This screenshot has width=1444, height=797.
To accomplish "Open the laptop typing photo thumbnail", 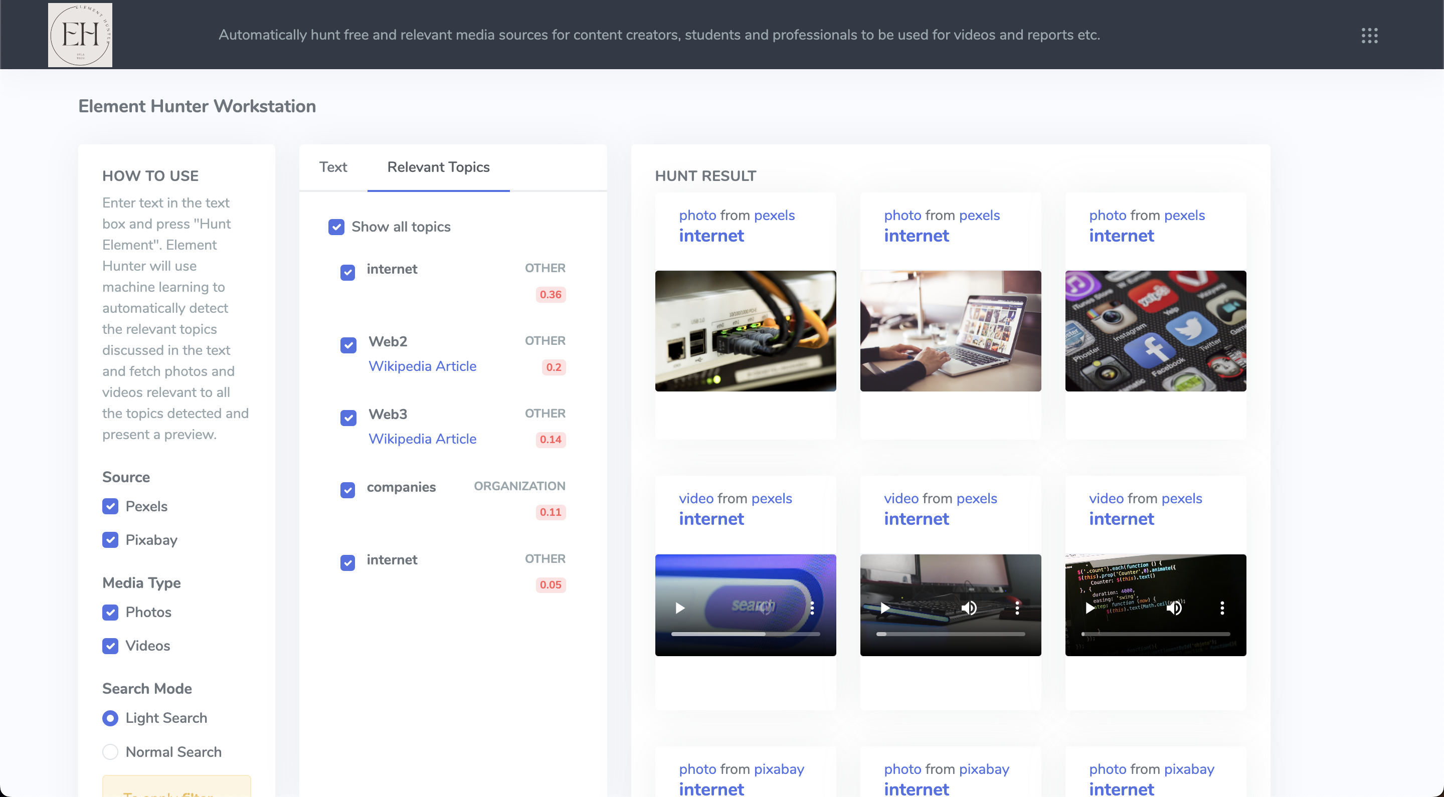I will click(951, 331).
